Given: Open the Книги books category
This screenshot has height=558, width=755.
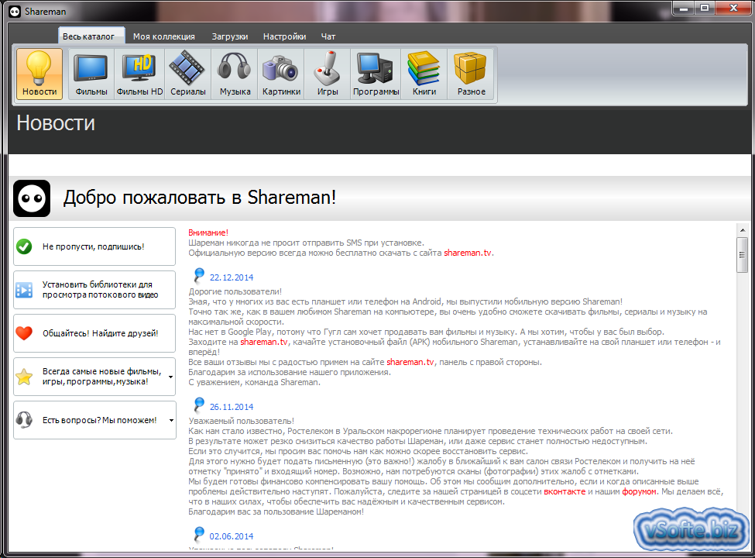Looking at the screenshot, I should (x=424, y=74).
